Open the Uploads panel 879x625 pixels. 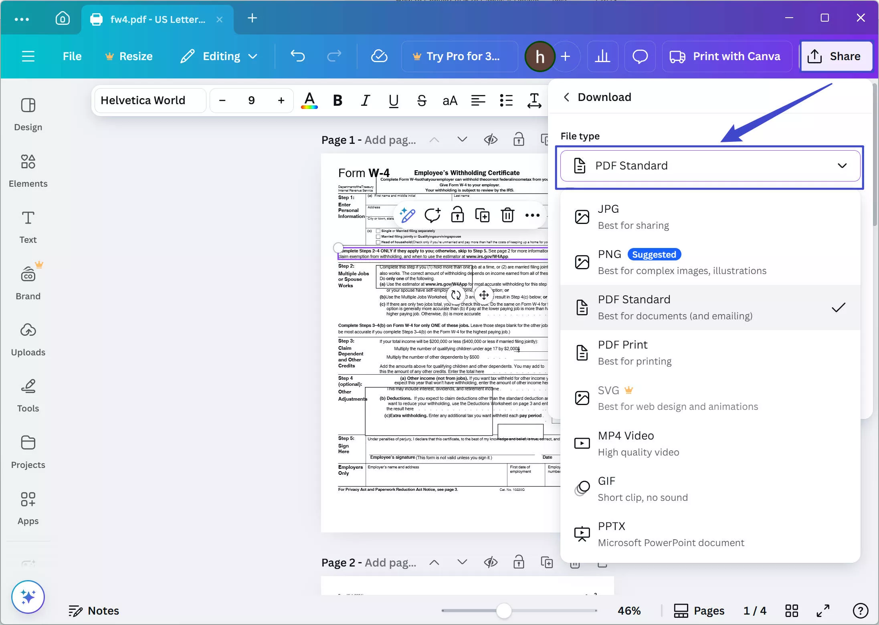click(x=28, y=339)
